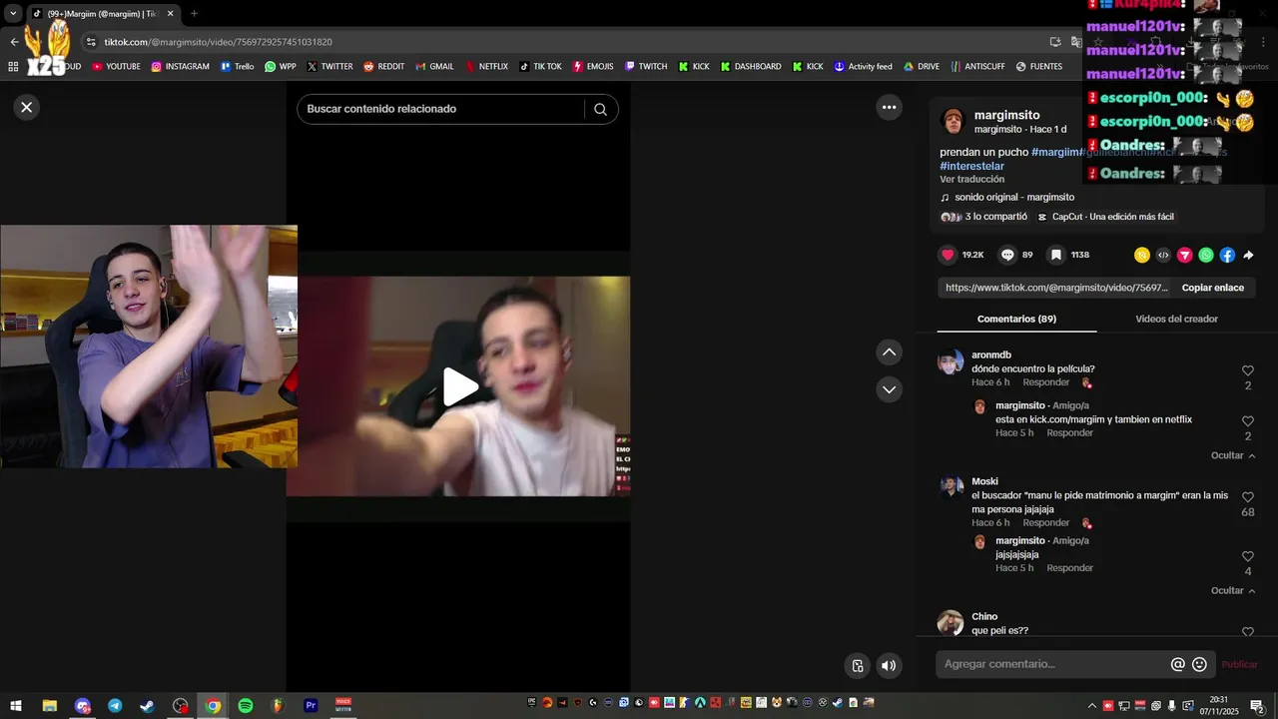Viewport: 1278px width, 719px height.
Task: Click the '3 lo compartió' chip
Action: pos(983,217)
